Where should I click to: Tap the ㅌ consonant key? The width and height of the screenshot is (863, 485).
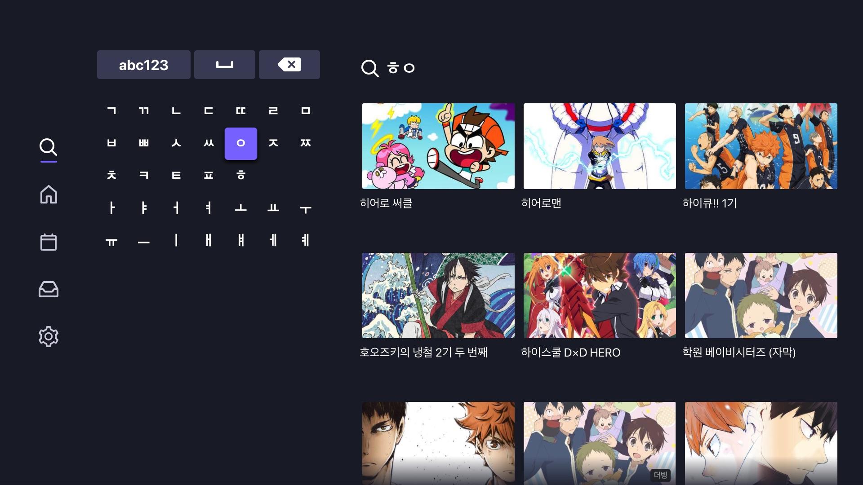[176, 176]
